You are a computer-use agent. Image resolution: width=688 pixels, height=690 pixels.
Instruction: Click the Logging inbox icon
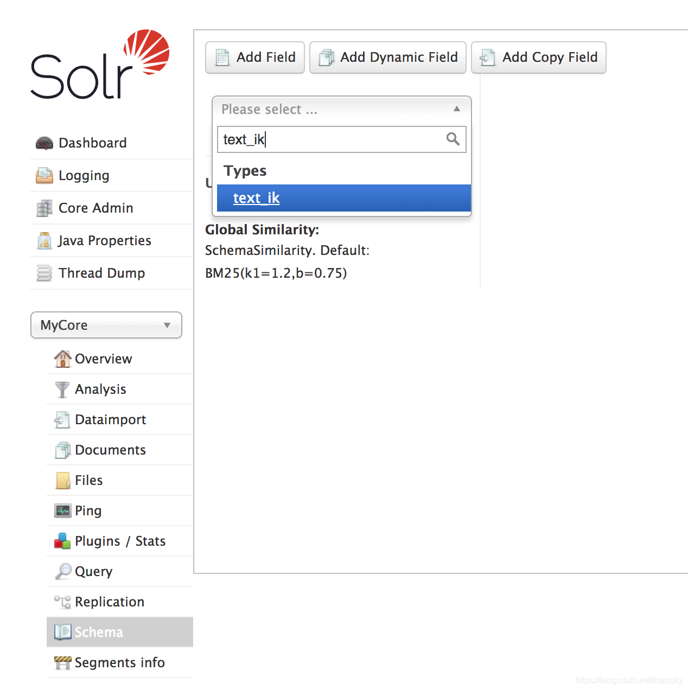[44, 176]
